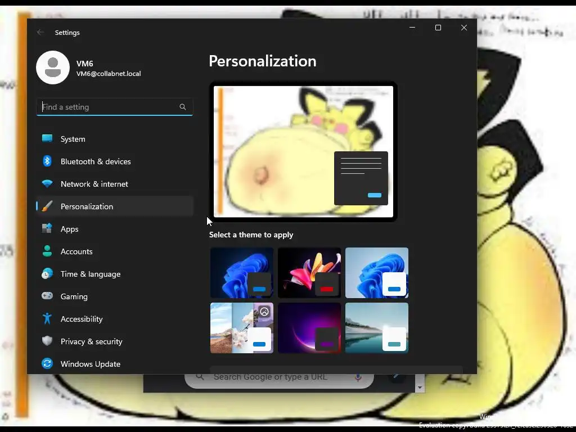Apply the dark blue Windows bloom theme
Screen dimensions: 576x432
click(242, 273)
